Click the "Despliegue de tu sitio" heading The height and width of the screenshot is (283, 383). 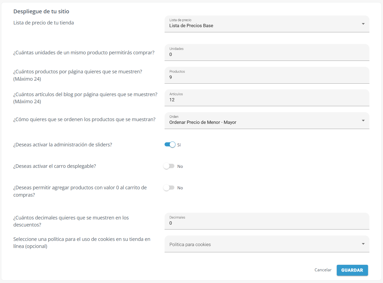(41, 11)
